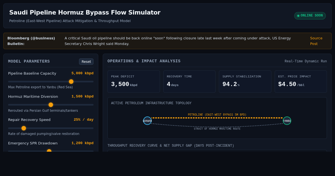Click the 1,200 kbpd SPR drawdown value

click(82, 143)
